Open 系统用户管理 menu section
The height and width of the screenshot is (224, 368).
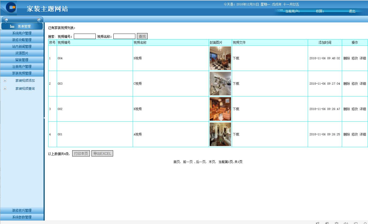coord(22,33)
